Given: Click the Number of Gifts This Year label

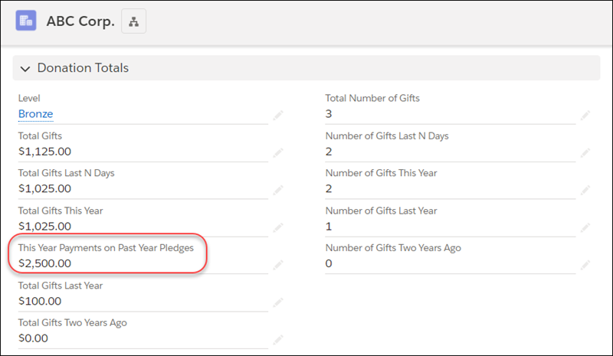Looking at the screenshot, I should pos(381,173).
